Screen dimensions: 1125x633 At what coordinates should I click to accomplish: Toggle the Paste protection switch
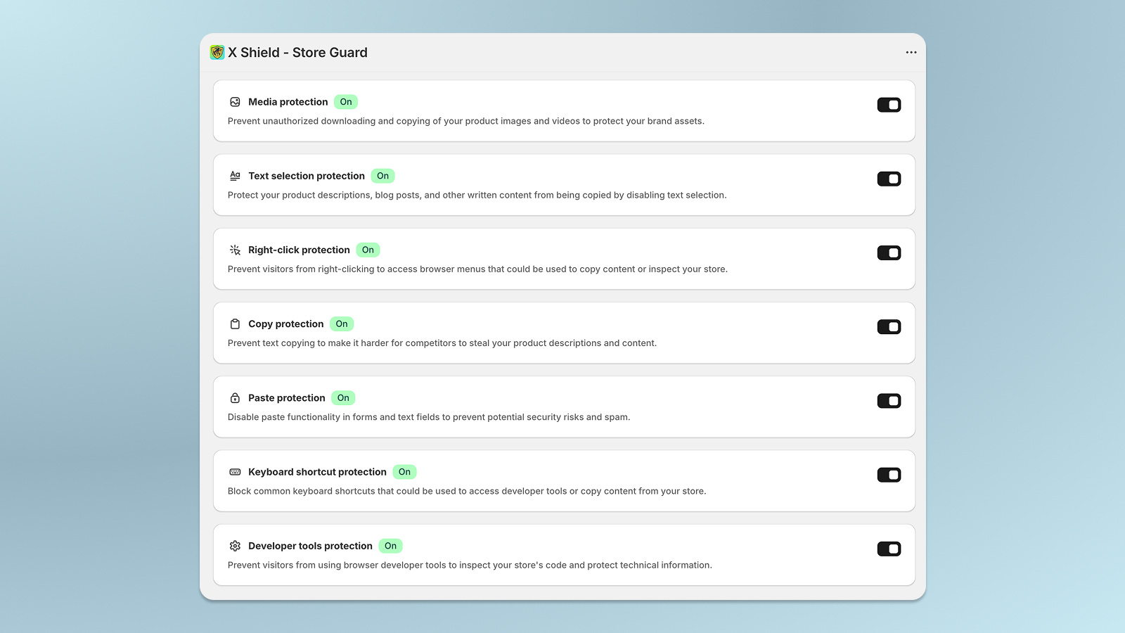tap(889, 400)
